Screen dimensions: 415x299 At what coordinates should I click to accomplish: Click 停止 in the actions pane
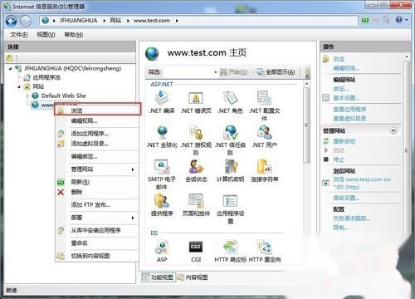[339, 159]
